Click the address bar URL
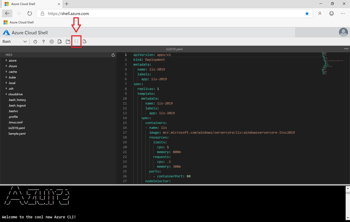Image resolution: width=350 pixels, height=222 pixels. point(68,14)
